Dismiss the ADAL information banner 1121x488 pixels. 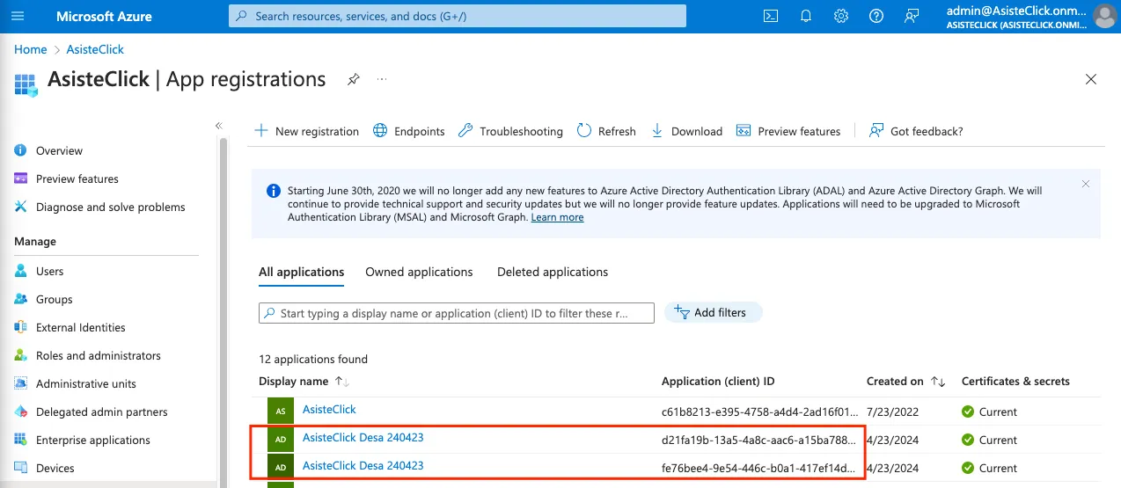(1085, 185)
